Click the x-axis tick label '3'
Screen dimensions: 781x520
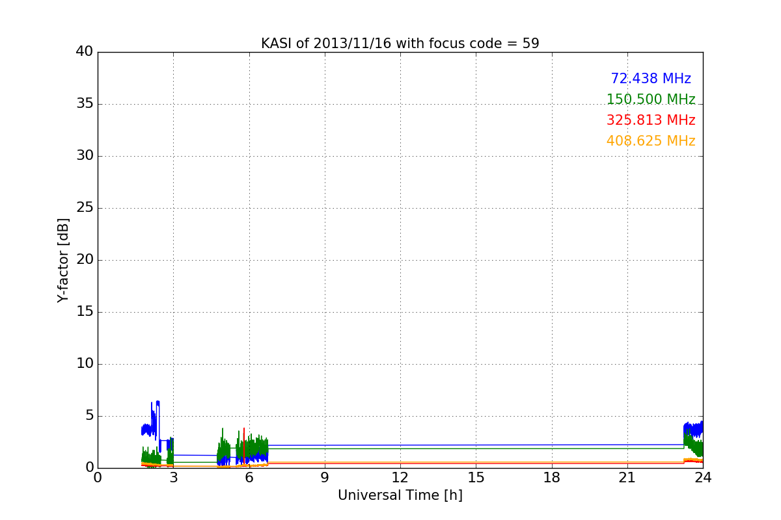click(x=173, y=477)
